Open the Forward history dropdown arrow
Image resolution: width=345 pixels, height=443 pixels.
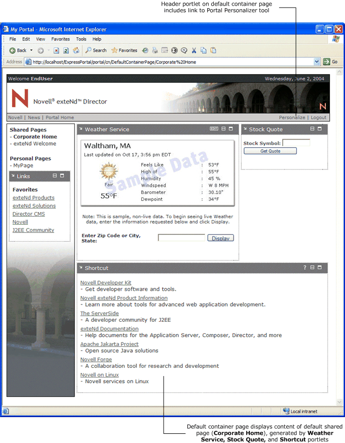(49, 50)
